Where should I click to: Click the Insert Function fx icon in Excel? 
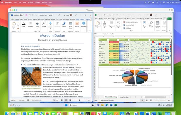coord(112,34)
